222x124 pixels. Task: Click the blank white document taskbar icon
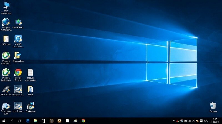point(67,121)
